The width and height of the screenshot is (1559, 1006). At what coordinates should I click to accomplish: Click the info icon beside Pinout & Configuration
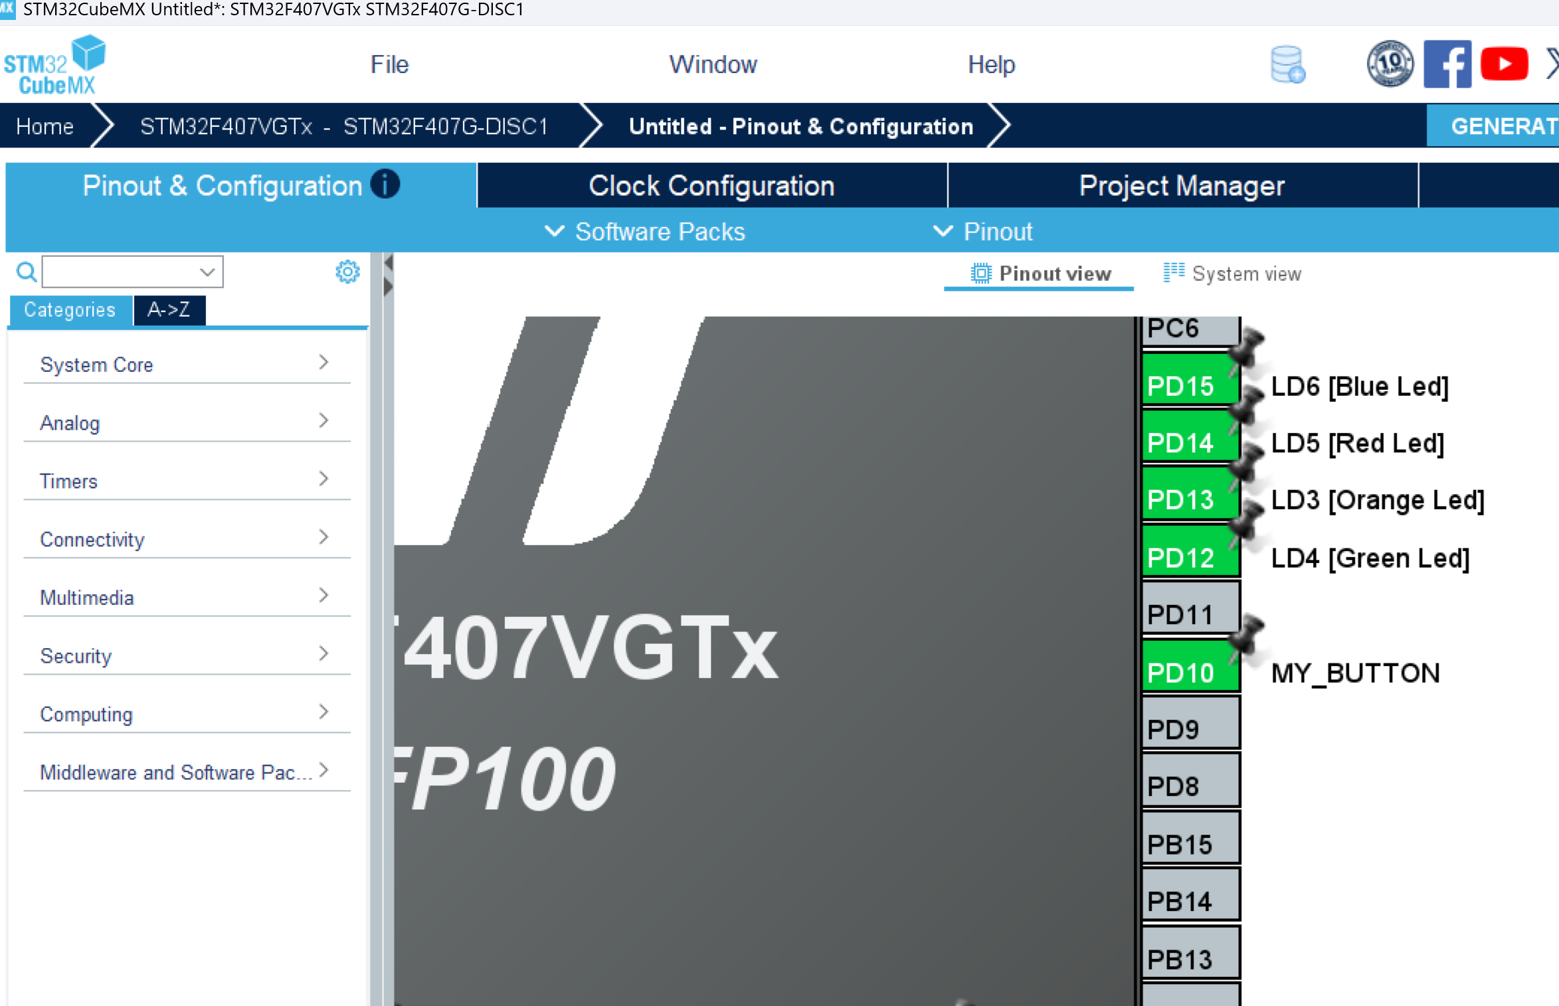[x=385, y=184]
